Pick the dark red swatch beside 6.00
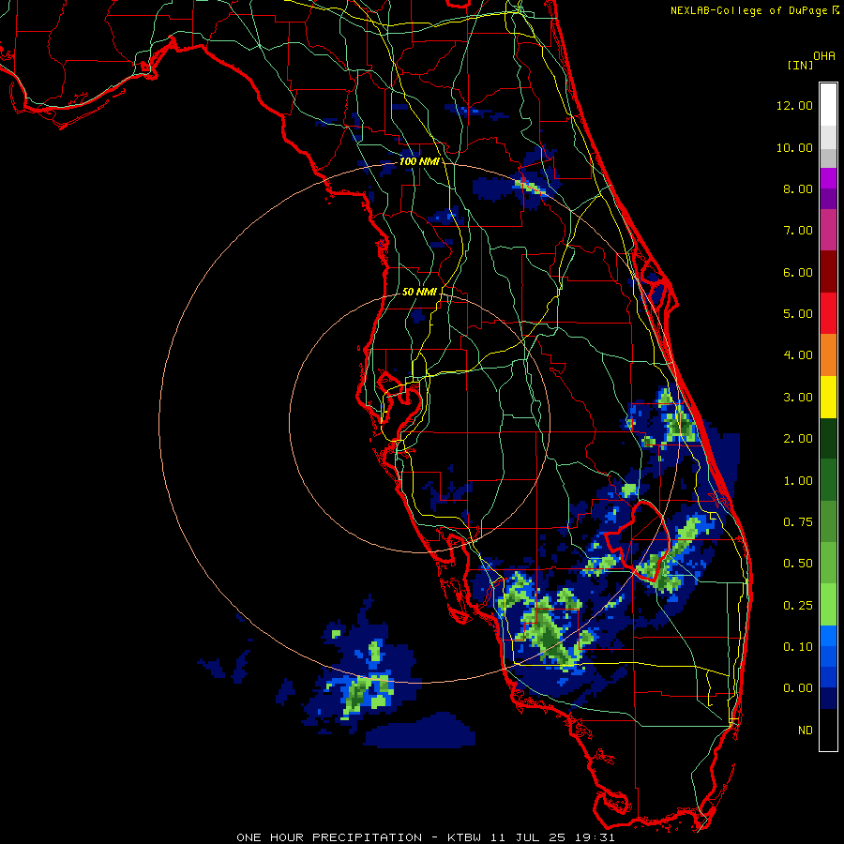844x844 pixels. pyautogui.click(x=828, y=272)
